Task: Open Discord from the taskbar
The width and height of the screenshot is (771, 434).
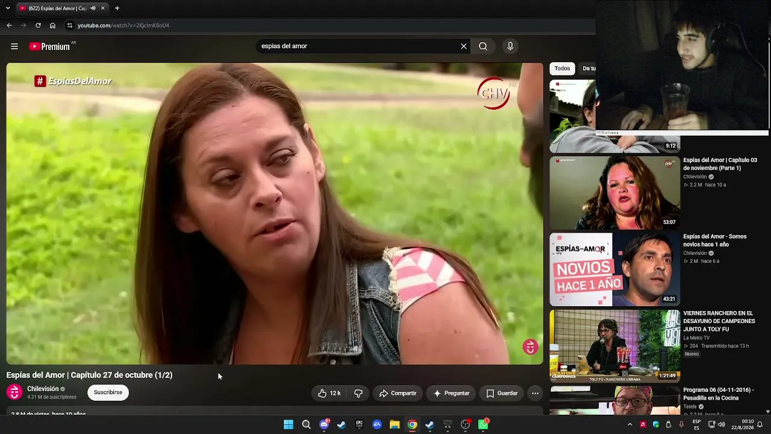Action: [x=324, y=425]
